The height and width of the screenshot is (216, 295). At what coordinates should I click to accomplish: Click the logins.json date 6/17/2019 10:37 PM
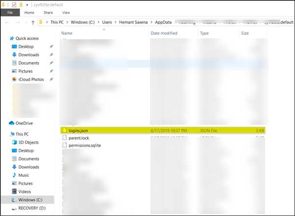(x=169, y=131)
